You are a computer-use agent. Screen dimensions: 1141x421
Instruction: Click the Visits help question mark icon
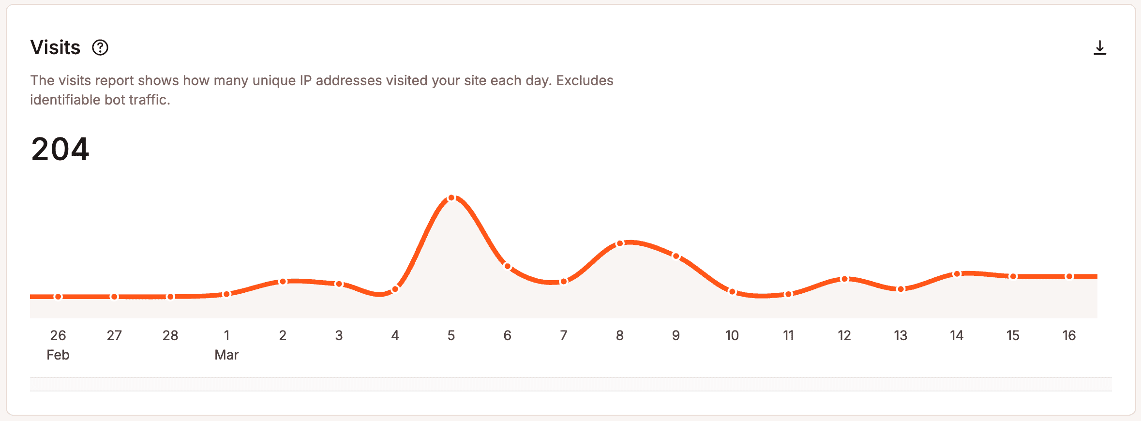[x=100, y=47]
